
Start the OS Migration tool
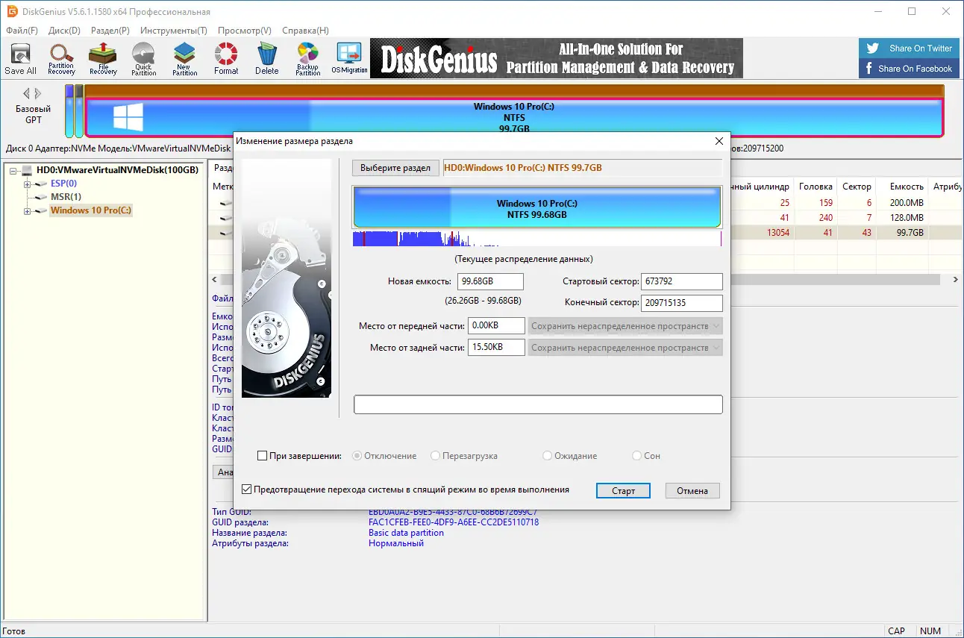click(349, 59)
